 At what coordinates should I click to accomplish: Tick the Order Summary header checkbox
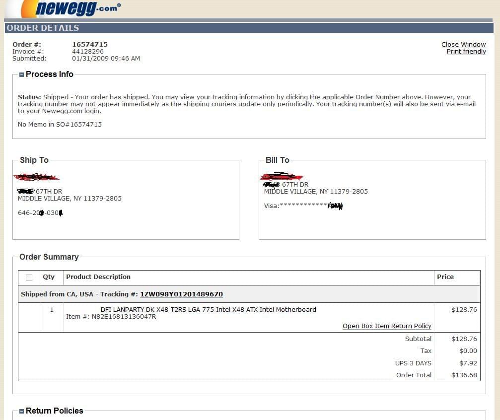tap(29, 278)
